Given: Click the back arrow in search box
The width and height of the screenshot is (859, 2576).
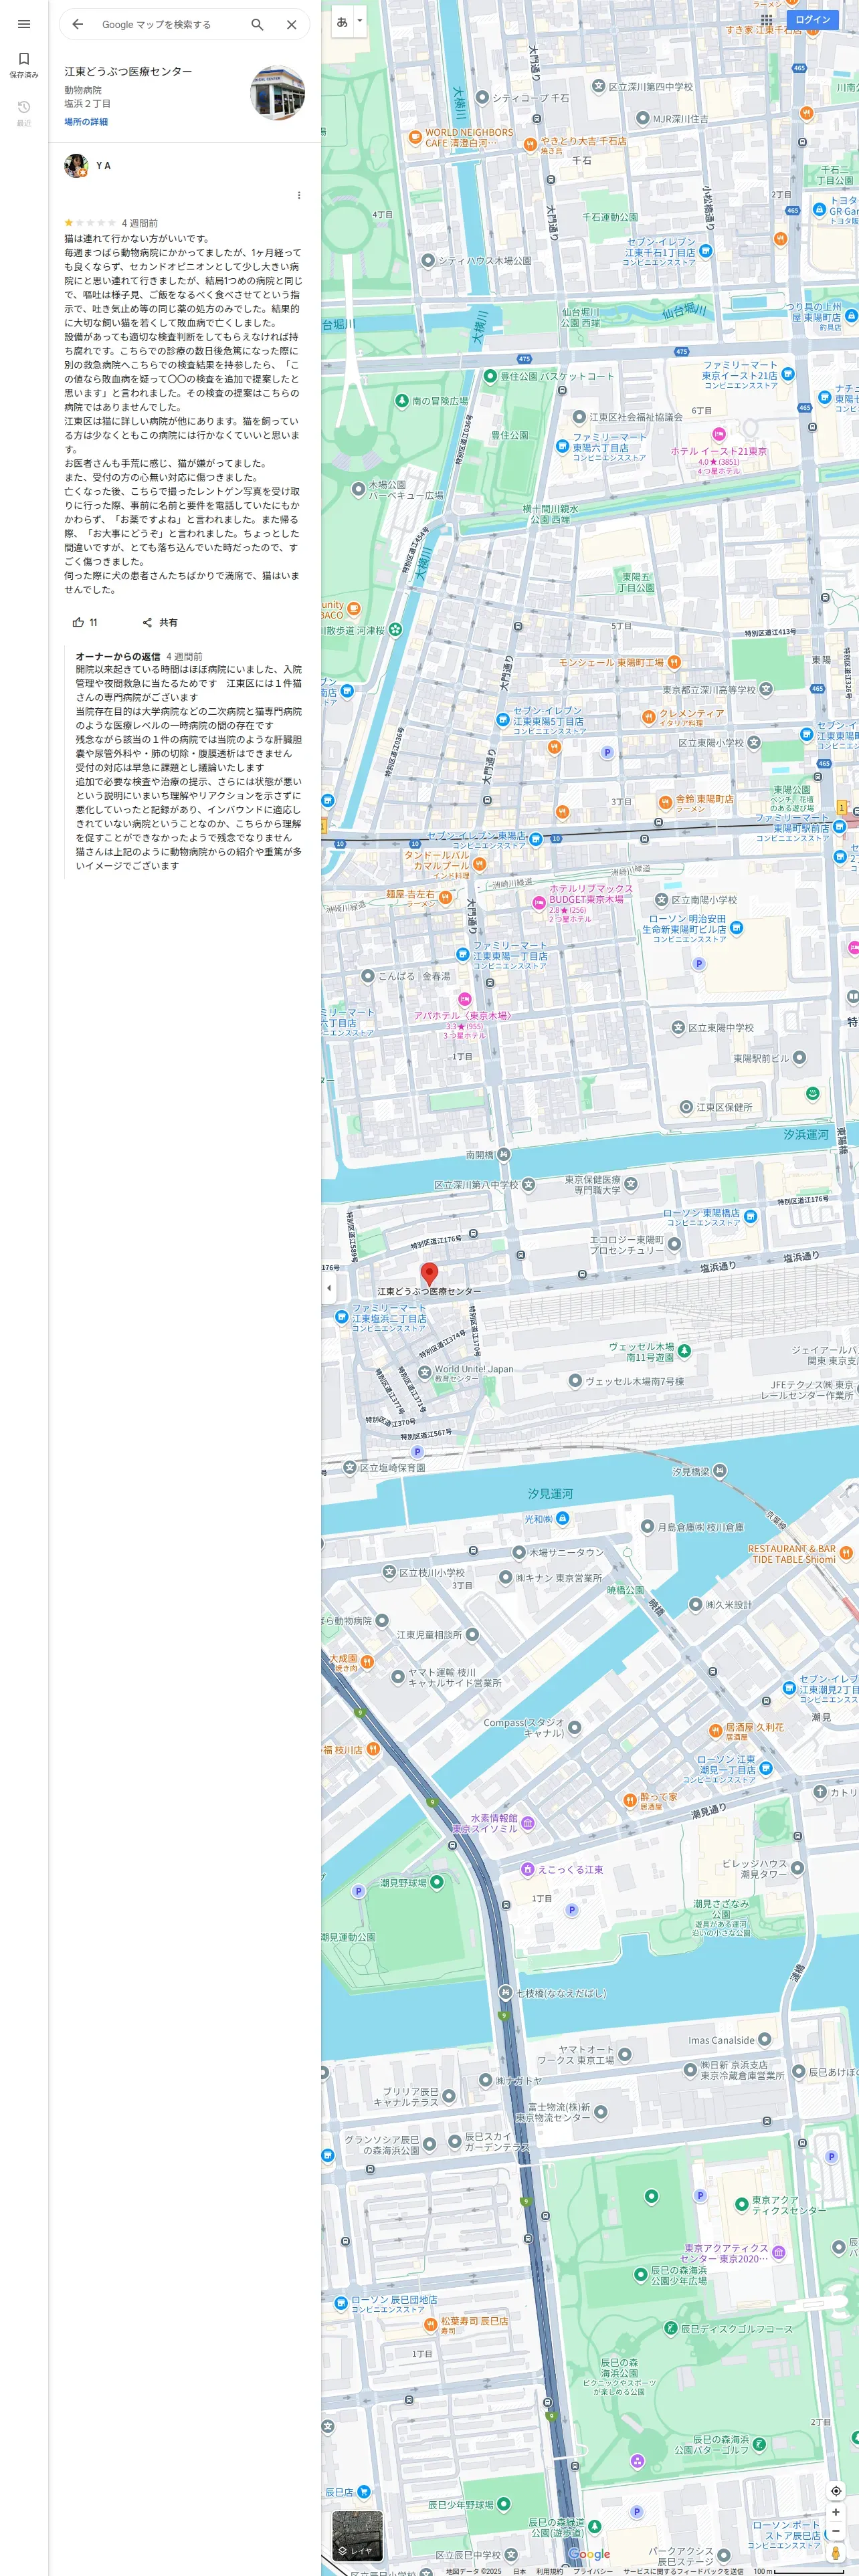Looking at the screenshot, I should click(78, 24).
